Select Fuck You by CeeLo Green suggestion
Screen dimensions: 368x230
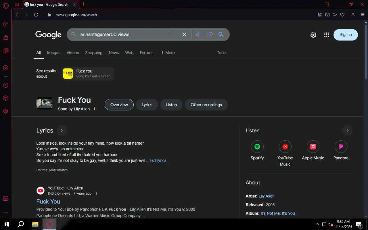point(88,74)
